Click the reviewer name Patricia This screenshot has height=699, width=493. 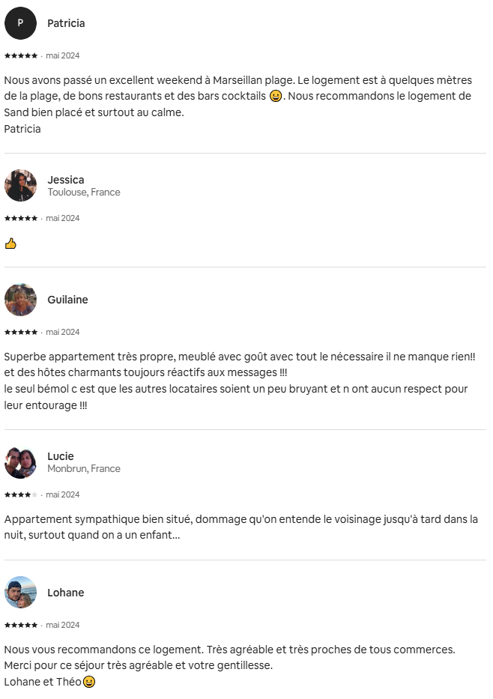point(66,23)
